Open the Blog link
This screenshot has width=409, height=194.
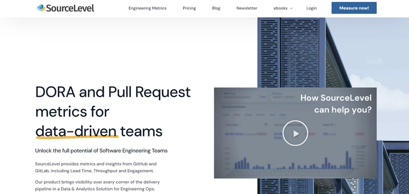216,8
